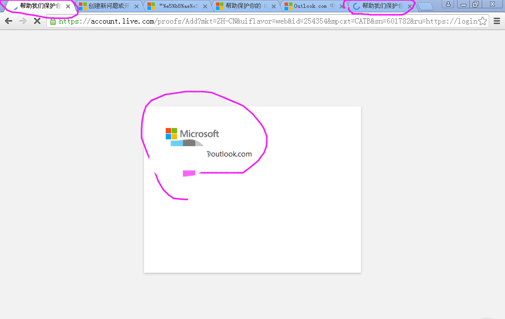Viewport: 505px width, 319px height.
Task: Close the 帮助保护你的 tab
Action: pyautogui.click(x=274, y=6)
